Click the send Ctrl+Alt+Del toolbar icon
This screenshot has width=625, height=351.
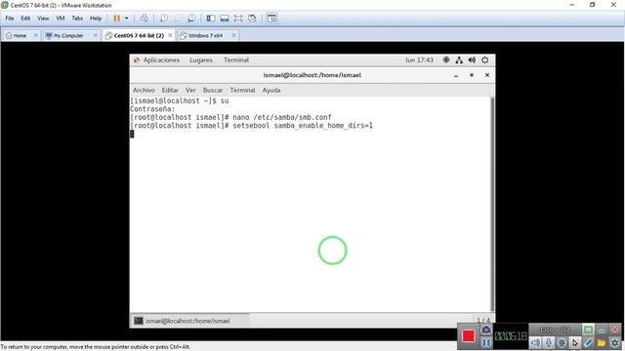[x=145, y=19]
